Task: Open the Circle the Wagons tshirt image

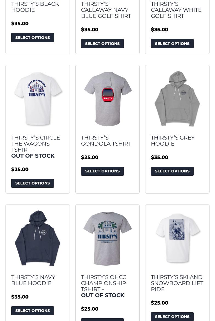Action: point(38,99)
